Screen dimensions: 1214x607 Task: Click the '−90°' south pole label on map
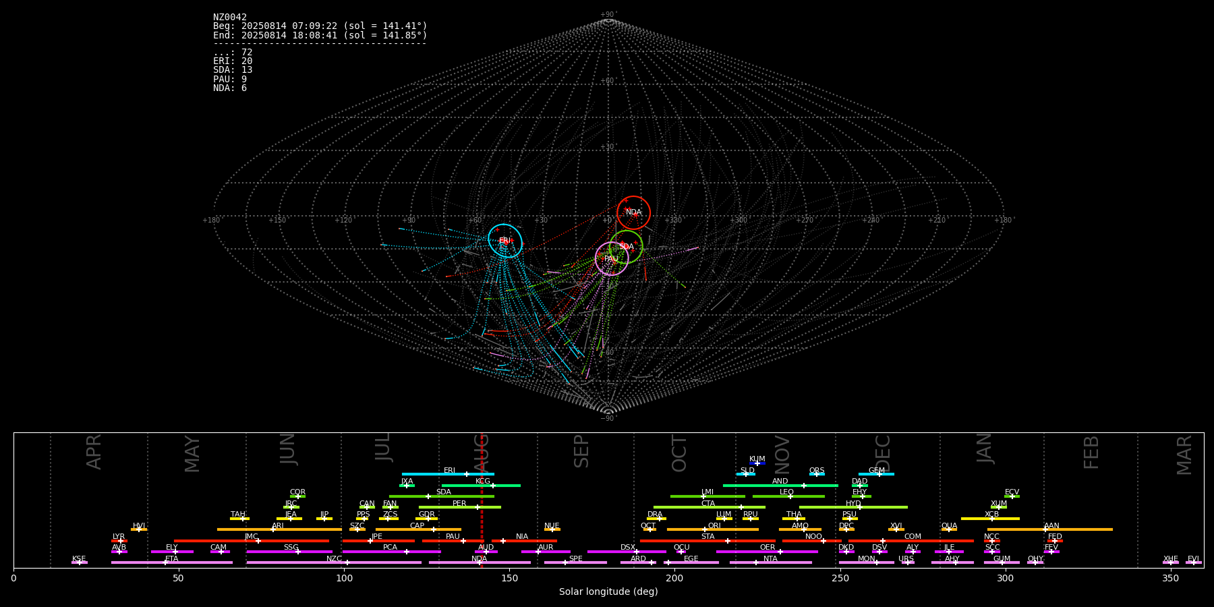608,418
